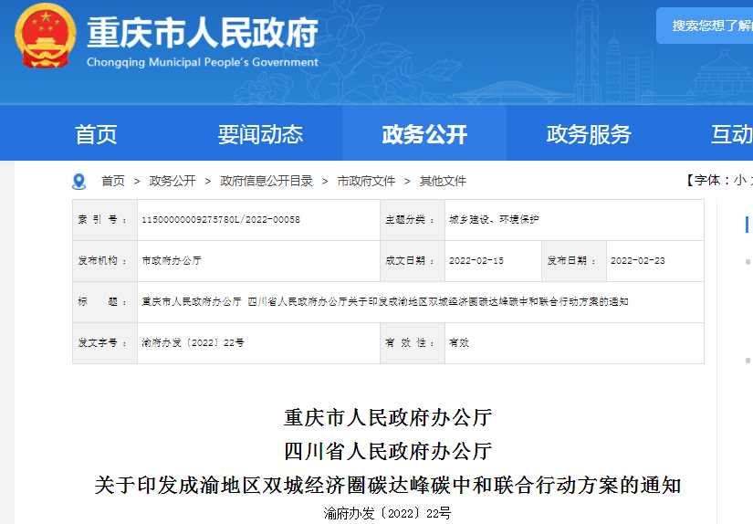Screen dimensions: 753x524
Task: Select publish date 2022-02-23
Action: [638, 260]
